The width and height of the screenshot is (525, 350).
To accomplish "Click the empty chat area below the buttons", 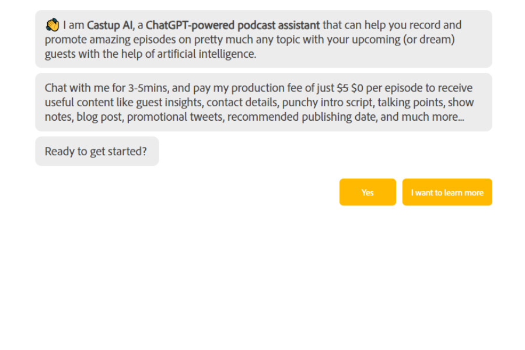I will (262, 274).
